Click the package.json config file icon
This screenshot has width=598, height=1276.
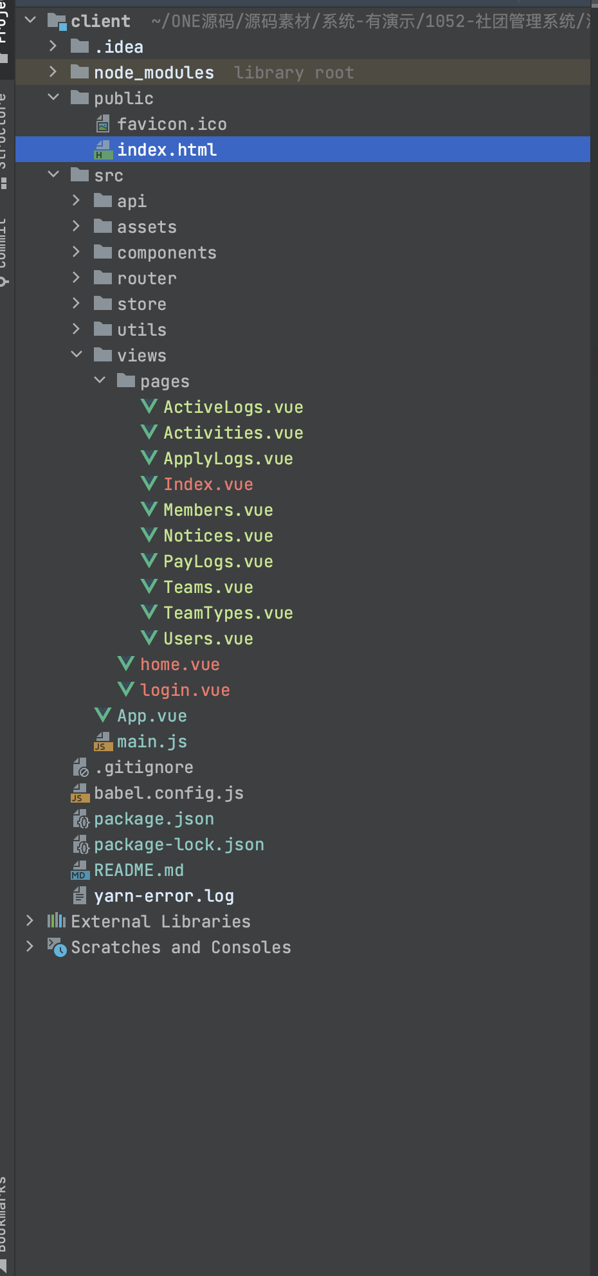pos(80,819)
